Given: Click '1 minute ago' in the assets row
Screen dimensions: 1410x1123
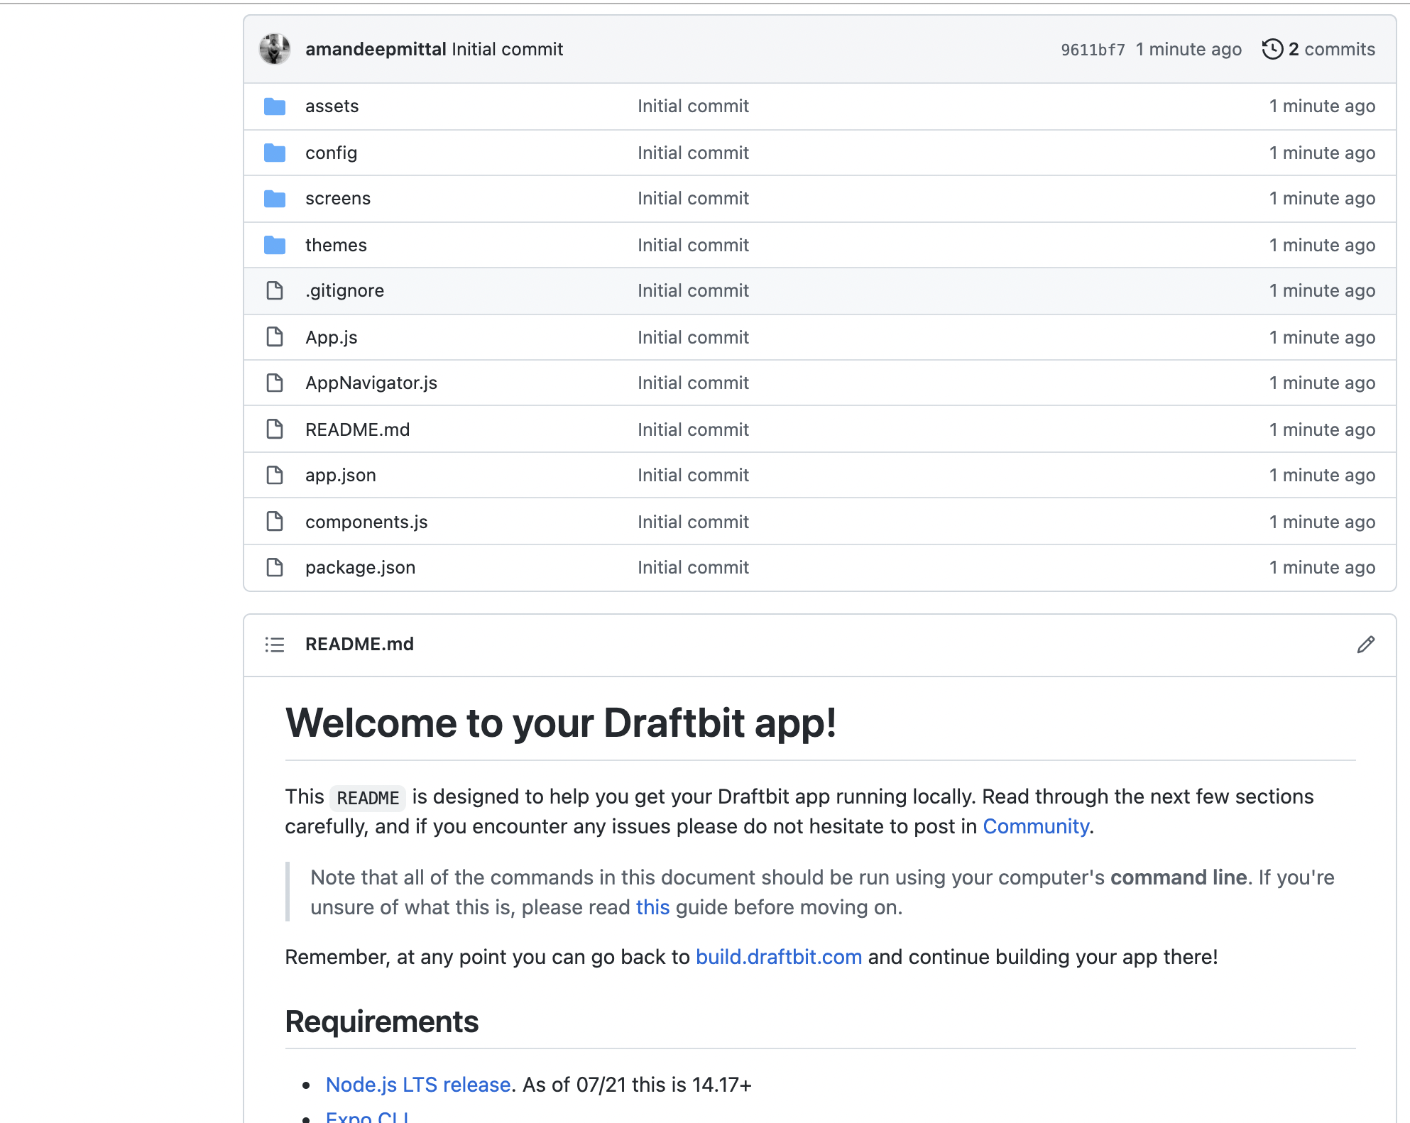Looking at the screenshot, I should pyautogui.click(x=1322, y=106).
